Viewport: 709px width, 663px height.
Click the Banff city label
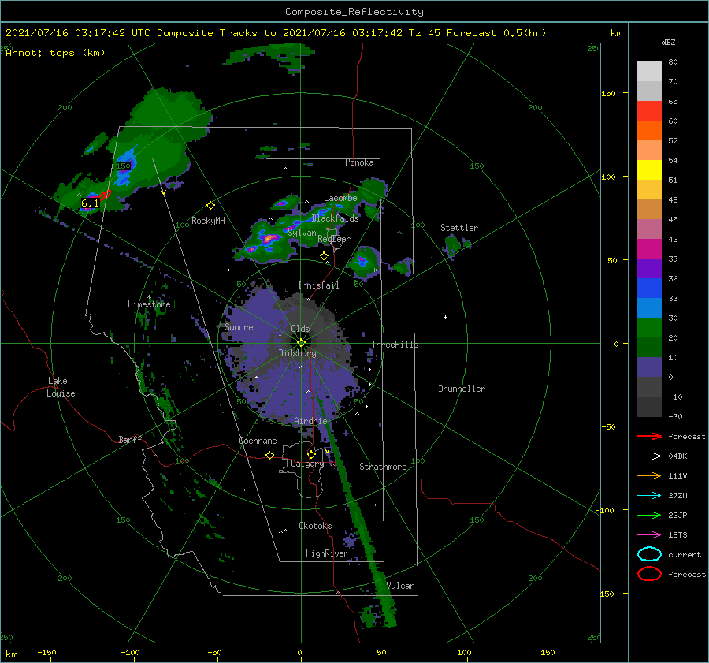130,440
